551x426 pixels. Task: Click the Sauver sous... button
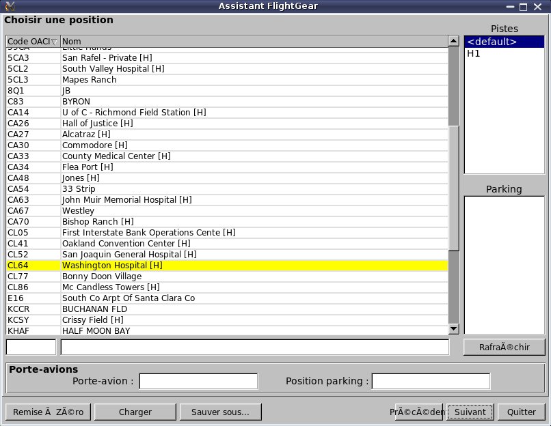(220, 412)
